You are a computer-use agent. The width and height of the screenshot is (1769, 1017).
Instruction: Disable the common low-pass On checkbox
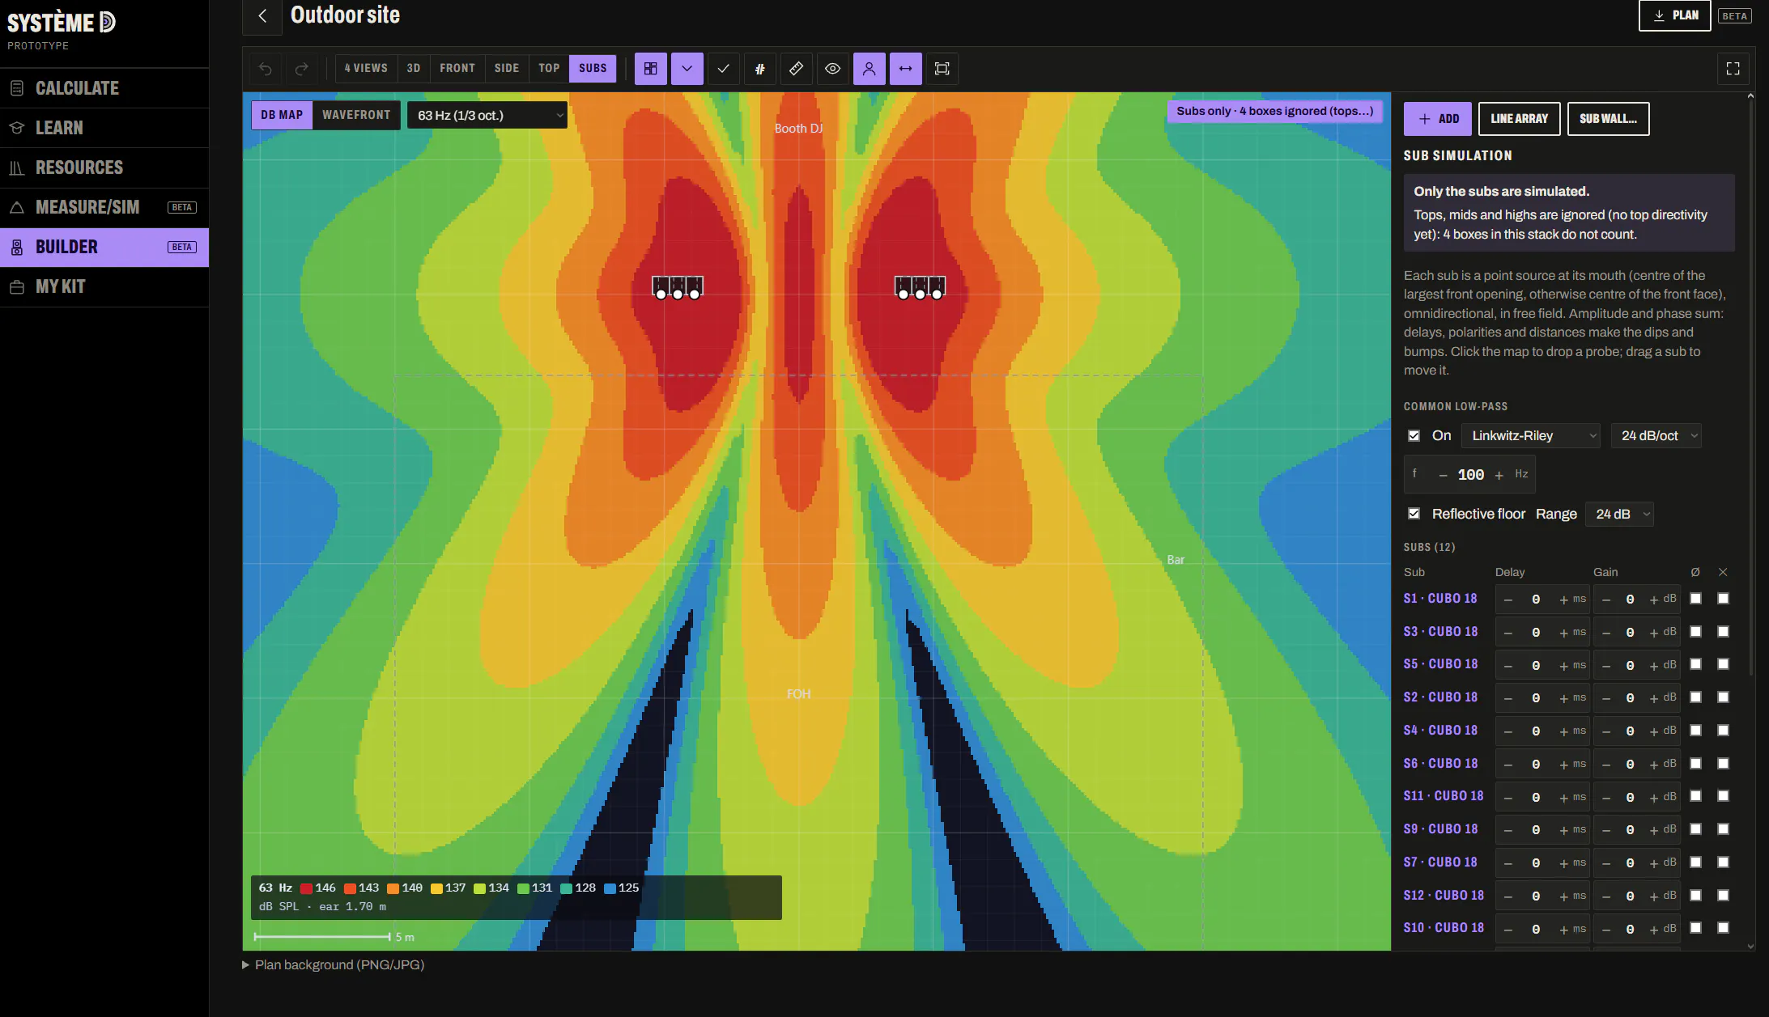click(1414, 435)
